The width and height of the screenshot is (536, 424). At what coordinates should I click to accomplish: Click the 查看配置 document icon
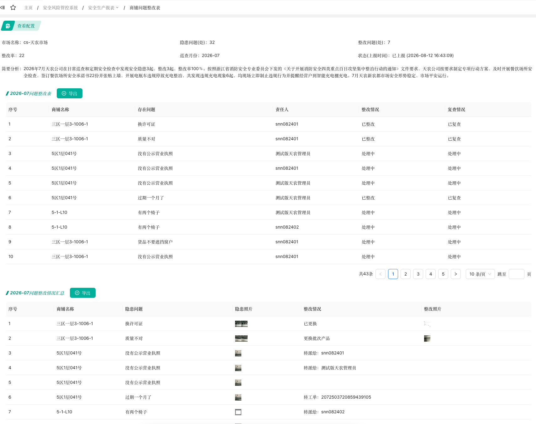8,26
